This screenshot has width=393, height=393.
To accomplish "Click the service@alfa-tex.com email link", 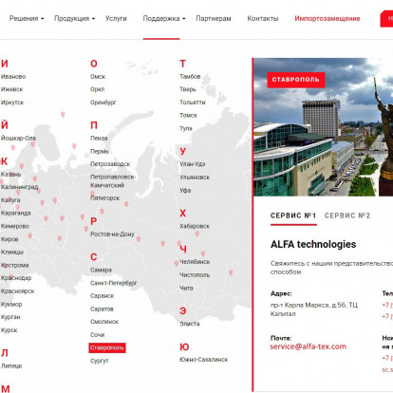I will tap(308, 346).
